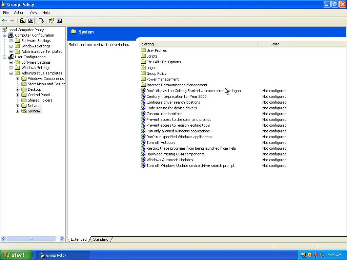The image size is (347, 260).
Task: Click the 4:39 AM system clock
Action: coord(334,255)
